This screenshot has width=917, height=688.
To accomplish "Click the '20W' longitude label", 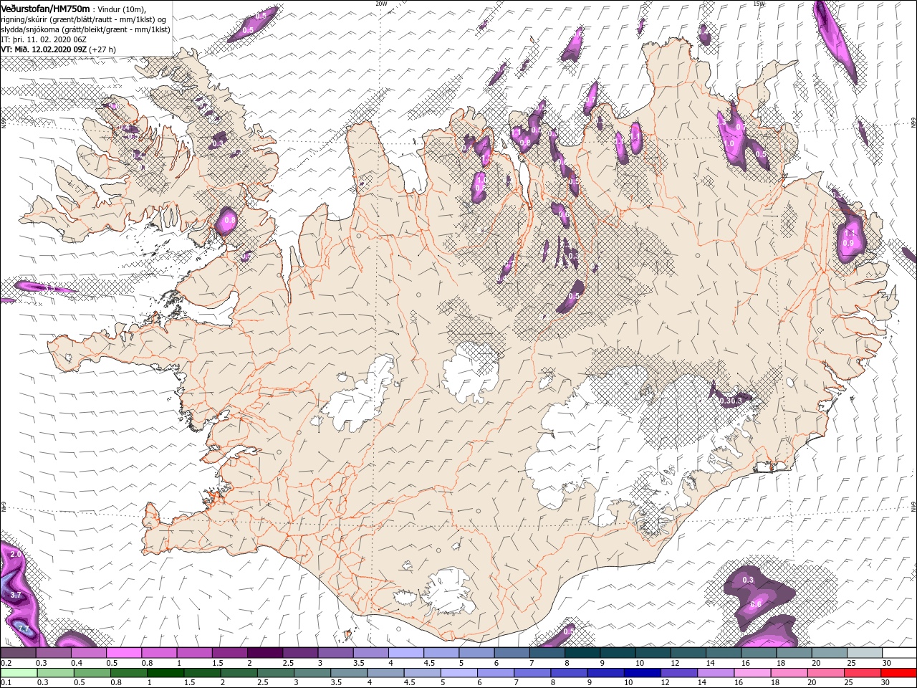I will (381, 4).
